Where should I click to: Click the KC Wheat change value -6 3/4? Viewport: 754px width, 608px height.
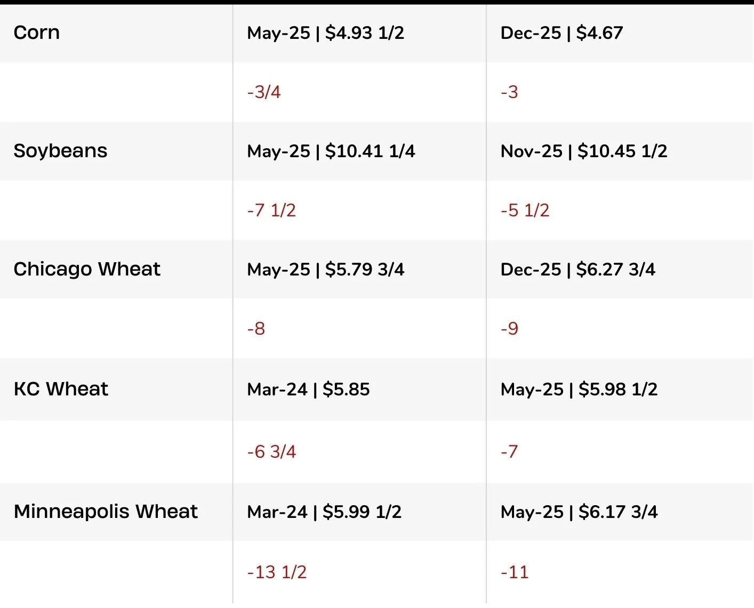pos(271,452)
